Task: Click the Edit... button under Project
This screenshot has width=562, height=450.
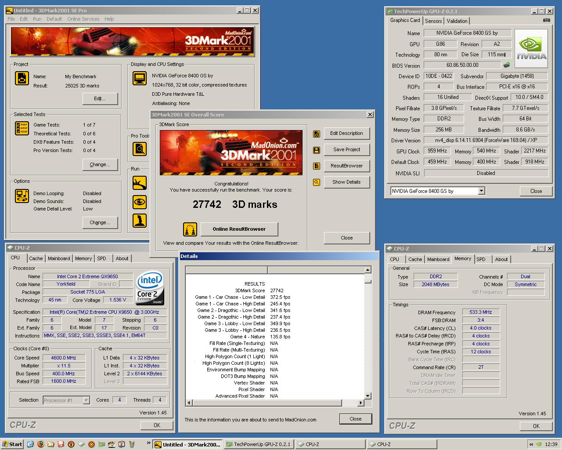Action: click(100, 98)
